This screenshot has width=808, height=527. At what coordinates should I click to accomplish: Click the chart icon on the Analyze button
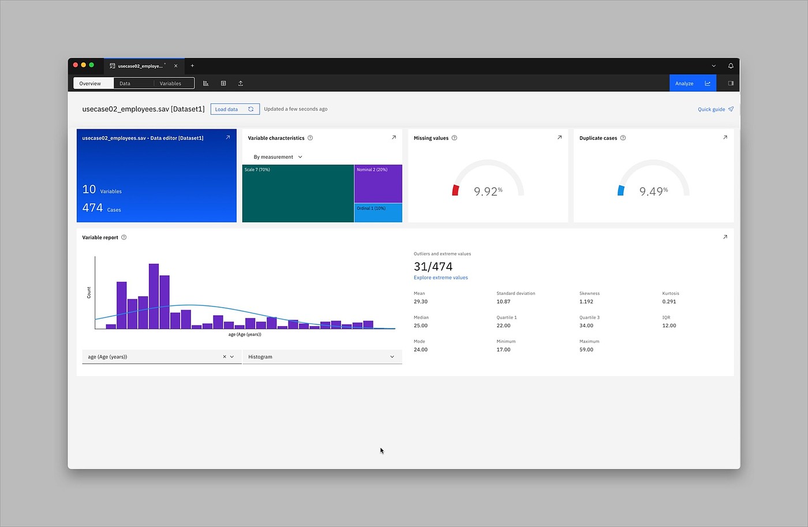click(708, 83)
